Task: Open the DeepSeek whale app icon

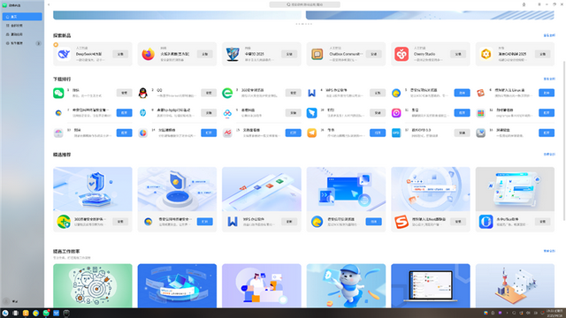Action: pos(64,54)
